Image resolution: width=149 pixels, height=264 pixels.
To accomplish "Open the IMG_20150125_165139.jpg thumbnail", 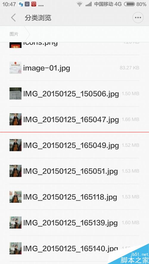I will [15, 222].
